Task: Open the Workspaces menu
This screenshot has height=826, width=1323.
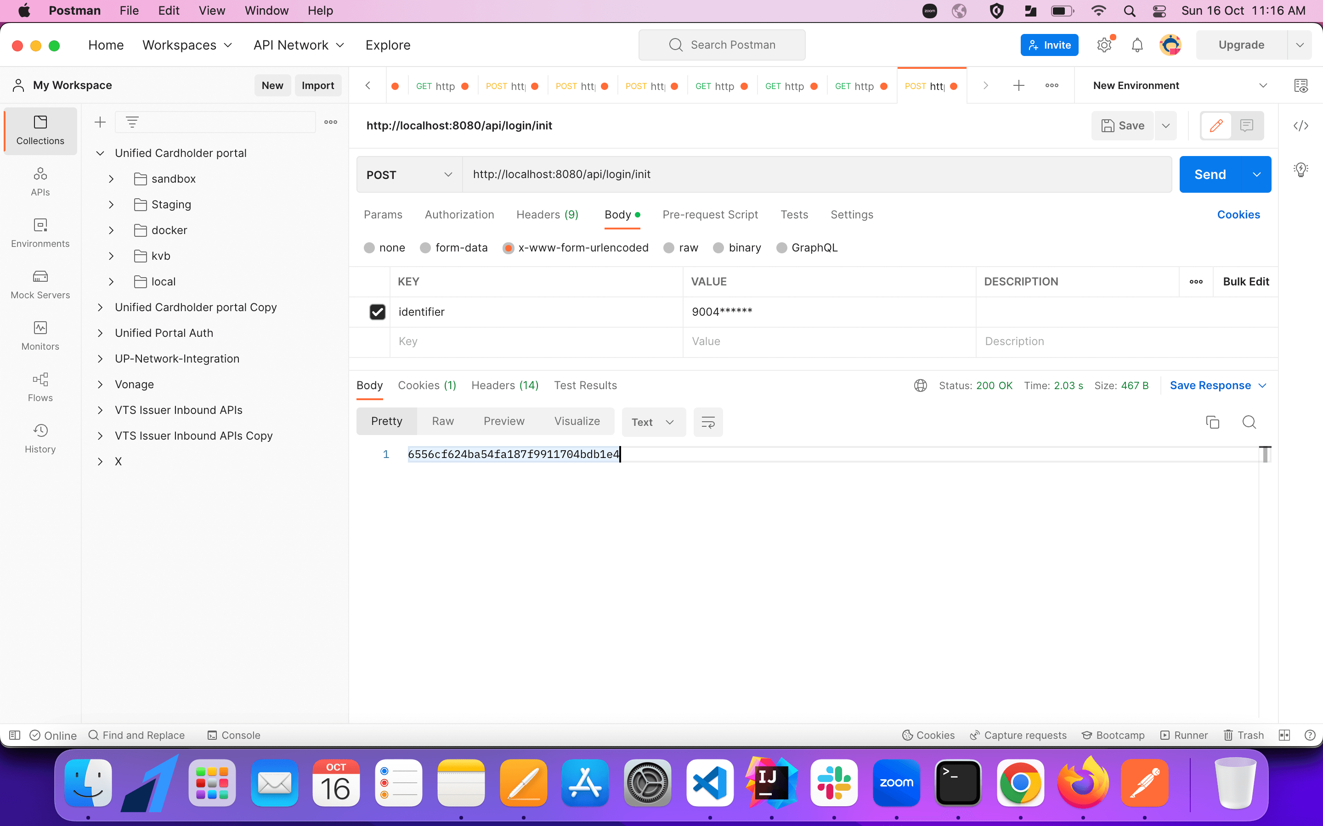Action: pos(187,45)
